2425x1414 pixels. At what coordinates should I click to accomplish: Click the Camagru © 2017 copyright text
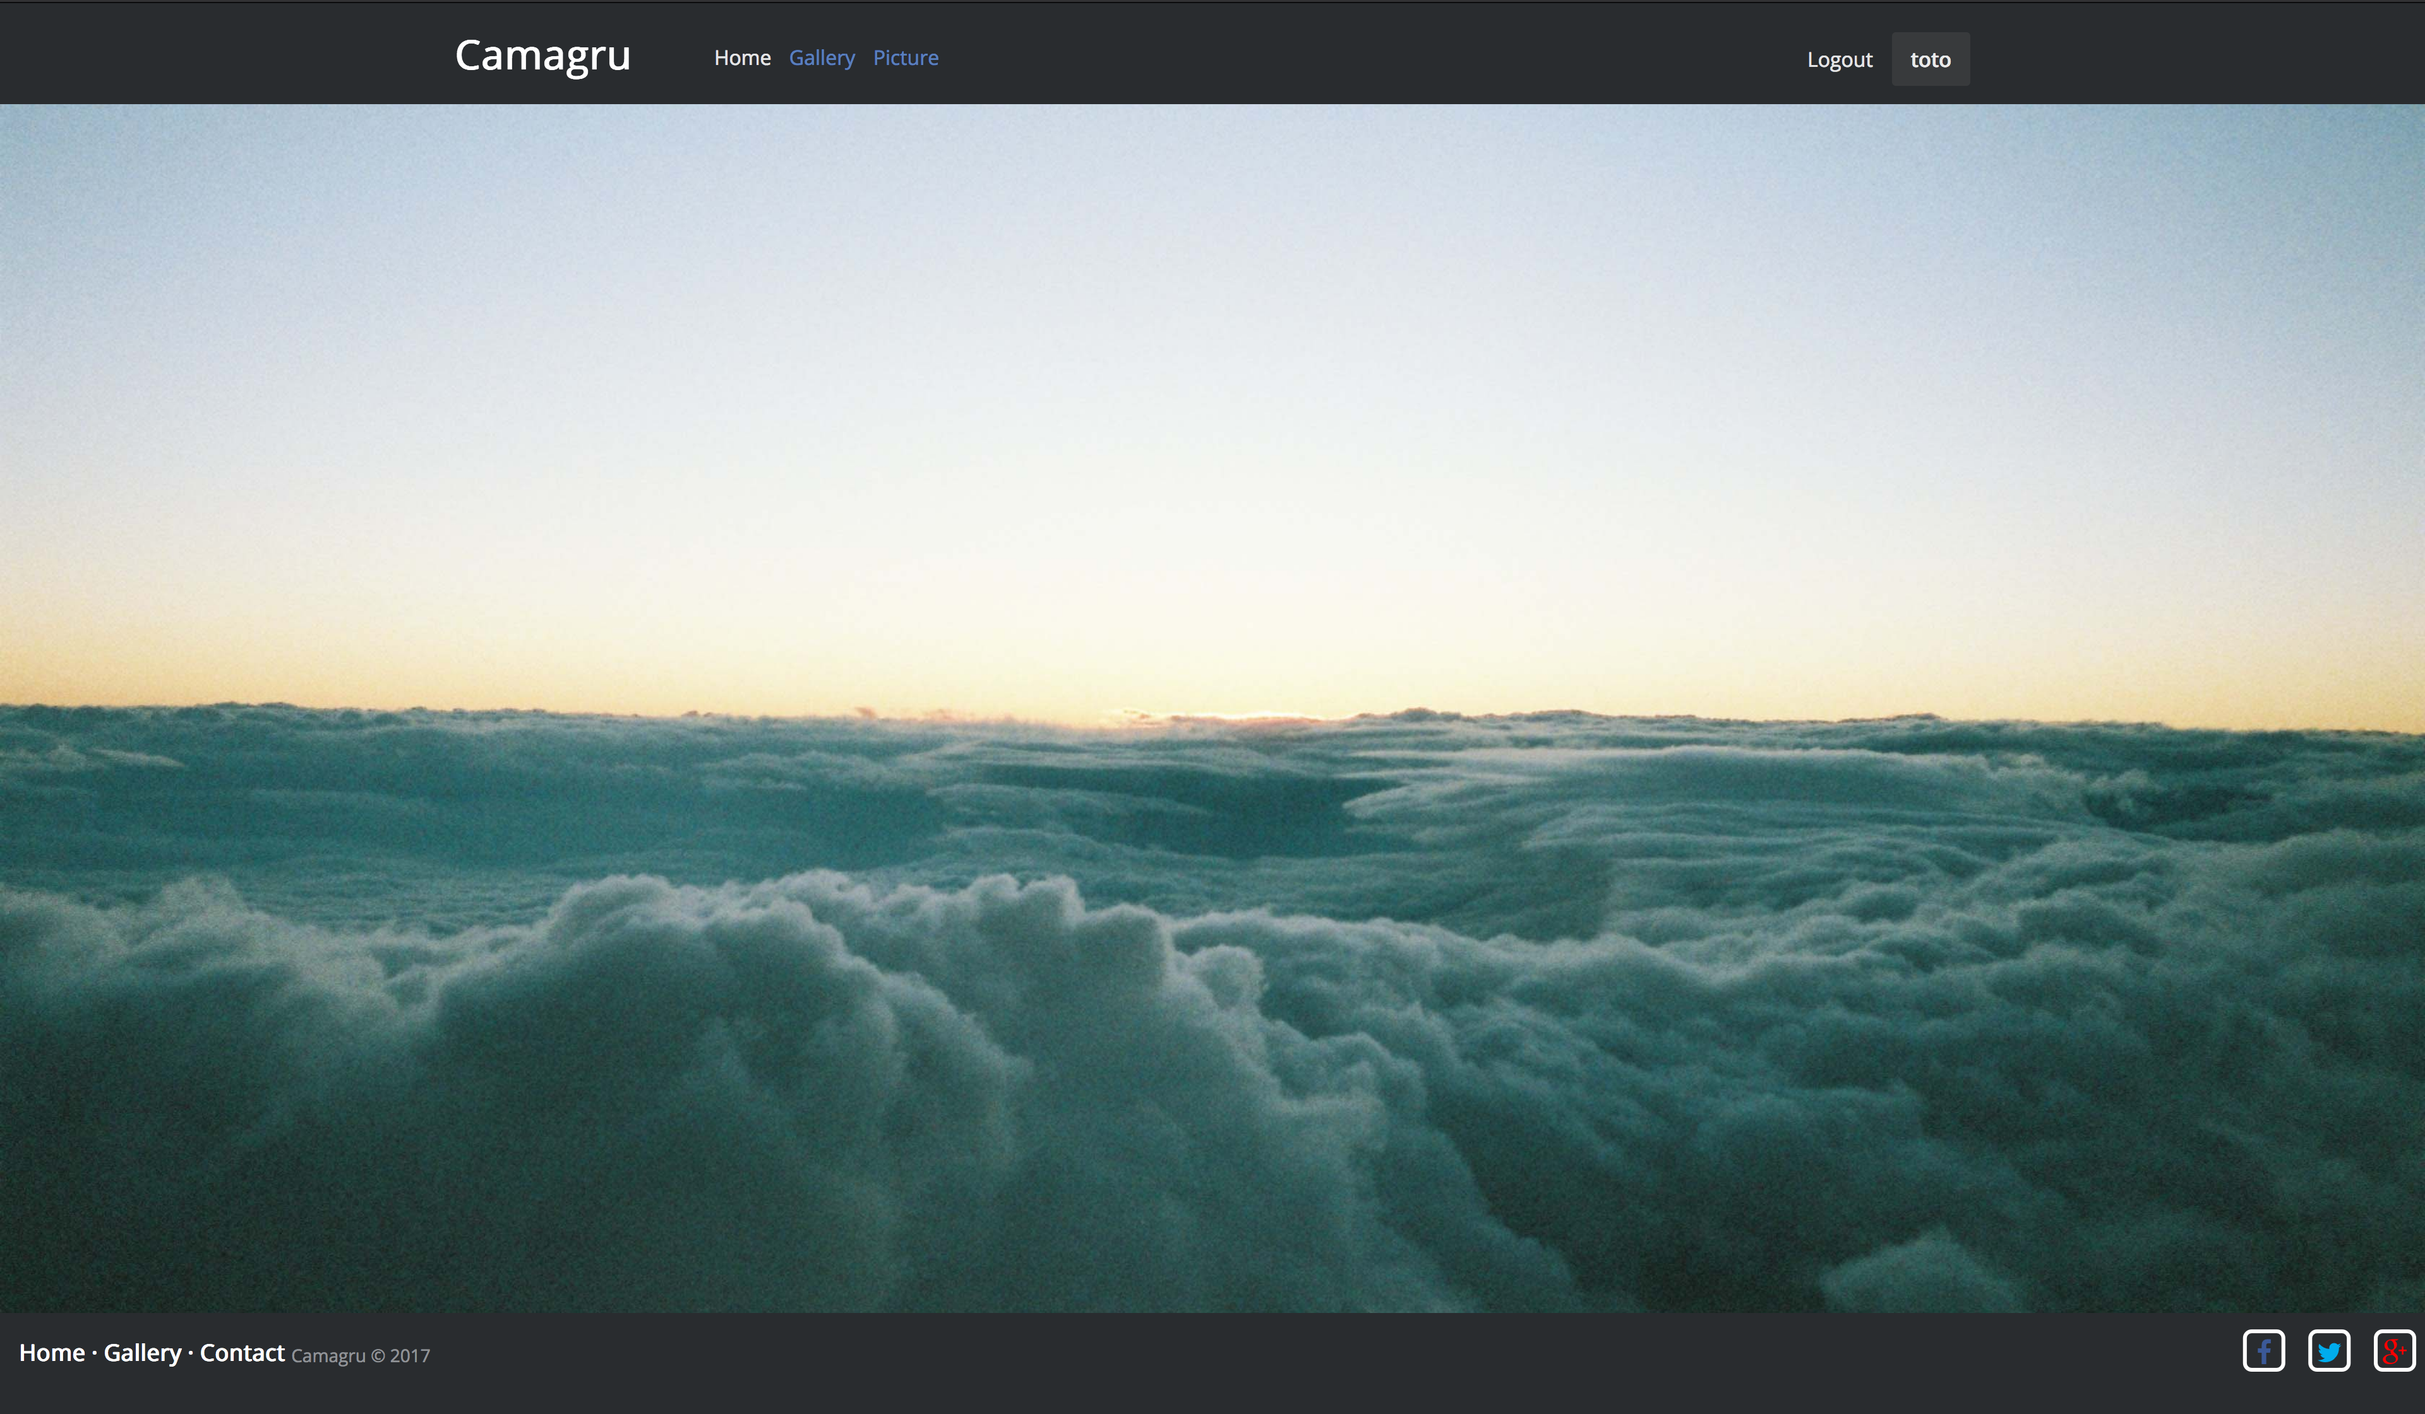(360, 1355)
